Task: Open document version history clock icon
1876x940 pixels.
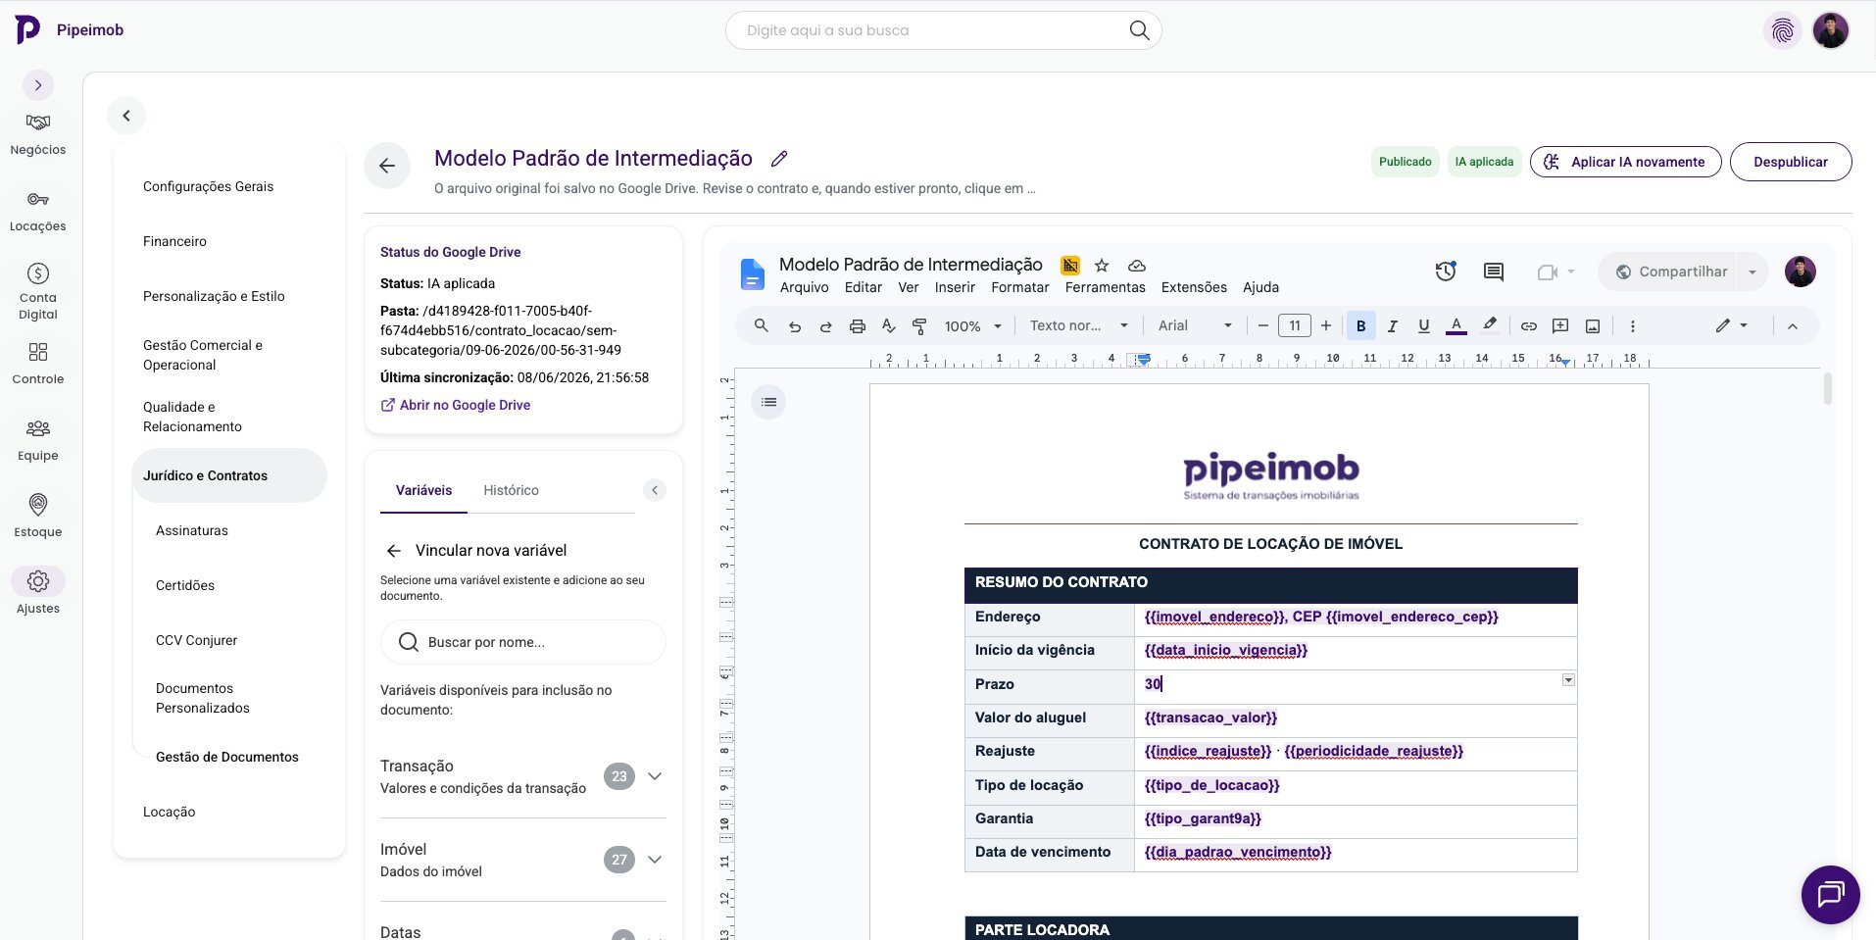Action: pos(1446,272)
